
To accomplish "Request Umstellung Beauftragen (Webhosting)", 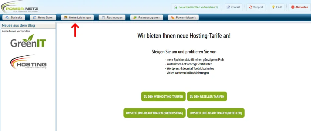I will point(154,113).
